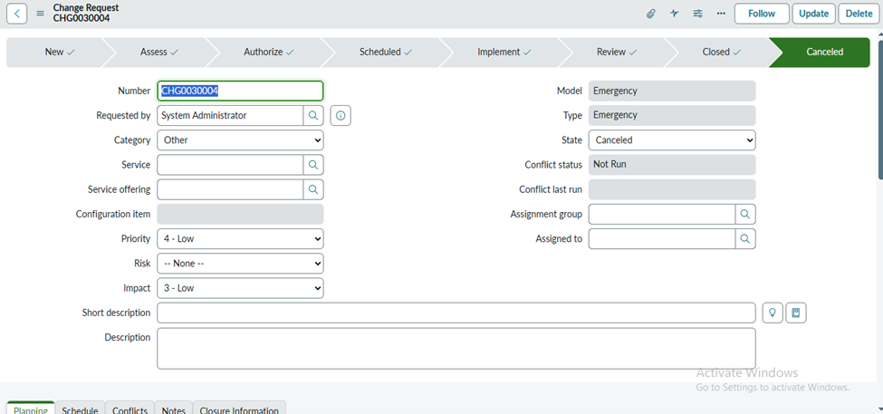The width and height of the screenshot is (883, 414).
Task: Click the Assignment group lookup icon
Action: tap(744, 215)
